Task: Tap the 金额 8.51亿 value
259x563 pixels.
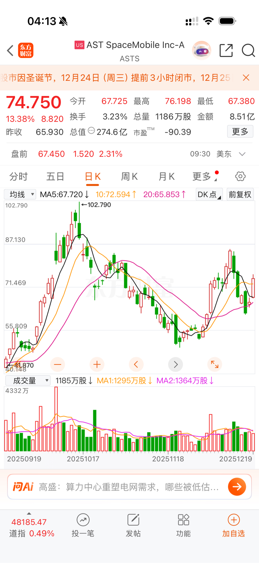Action: (x=242, y=117)
